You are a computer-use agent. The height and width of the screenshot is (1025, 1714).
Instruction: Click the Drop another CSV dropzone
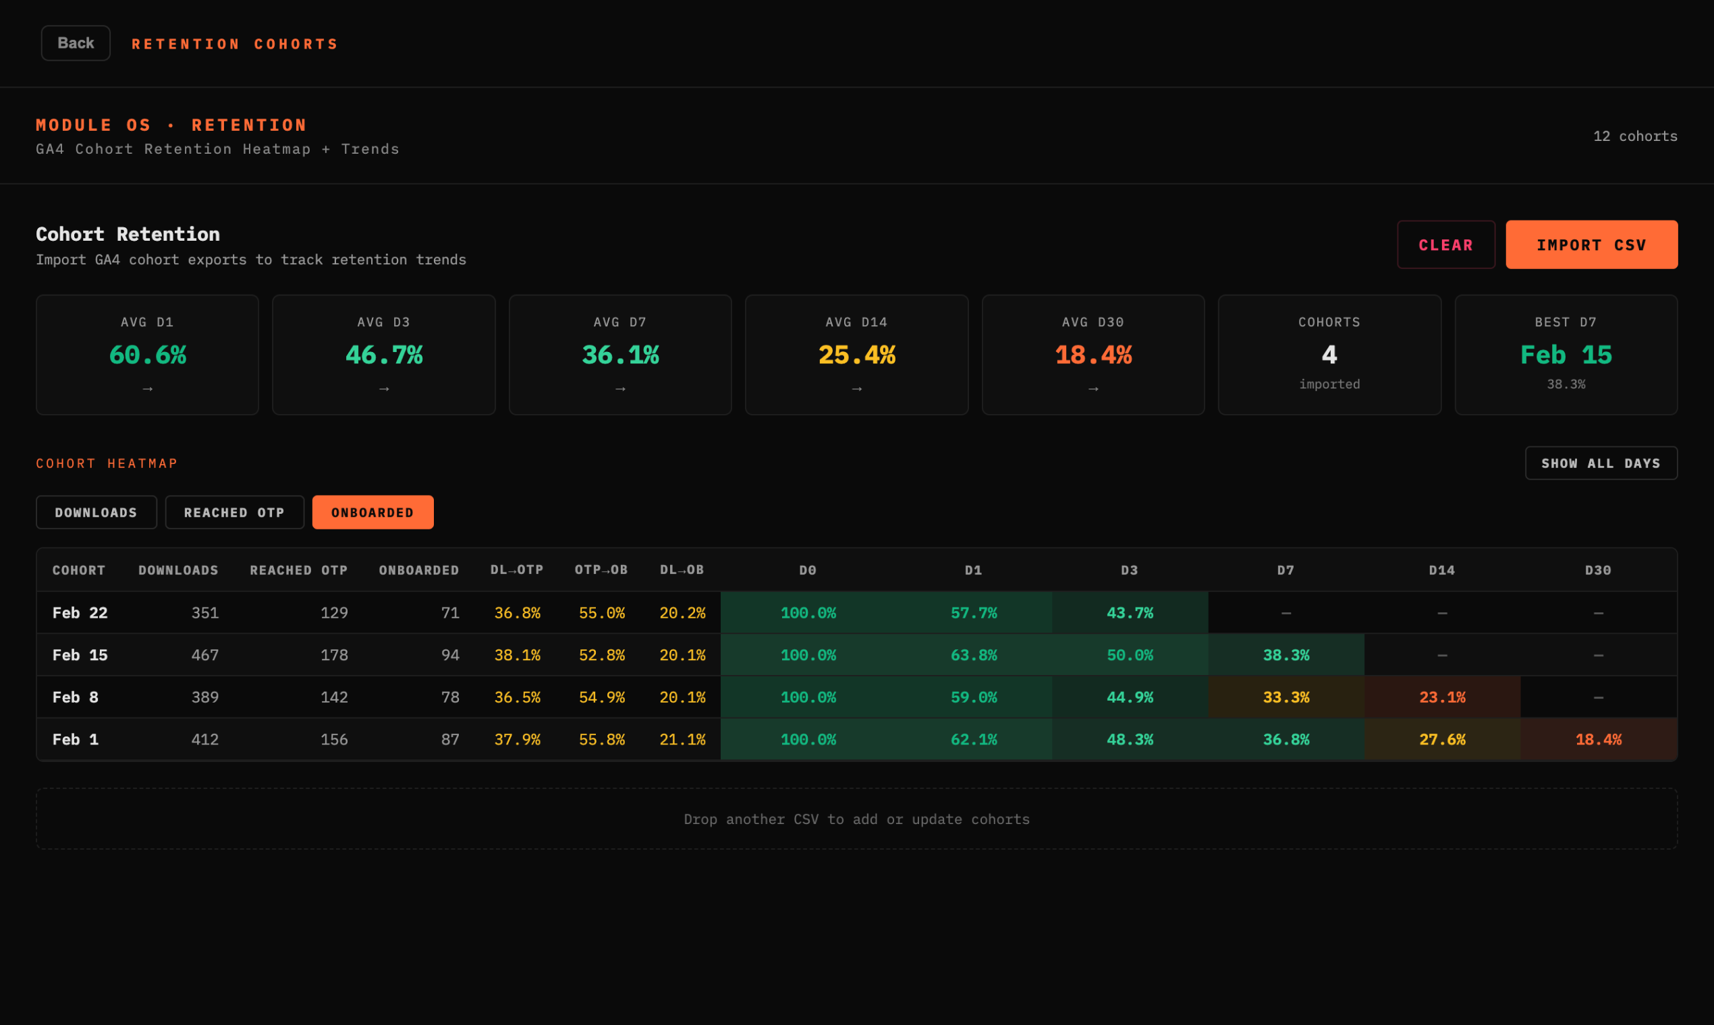tap(856, 819)
